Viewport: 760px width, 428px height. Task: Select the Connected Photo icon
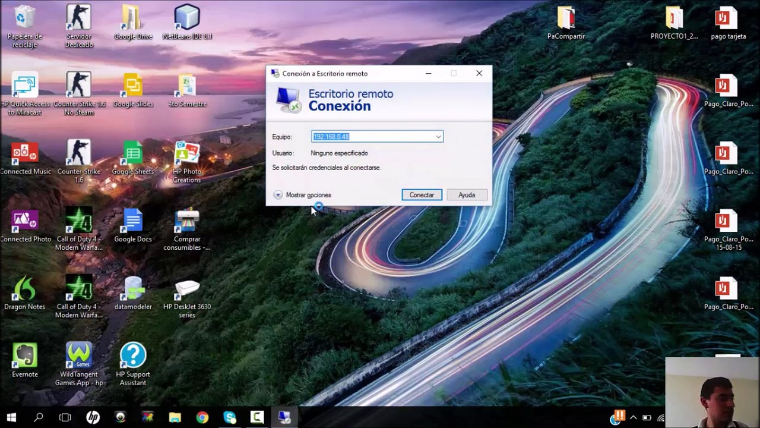coord(25,226)
